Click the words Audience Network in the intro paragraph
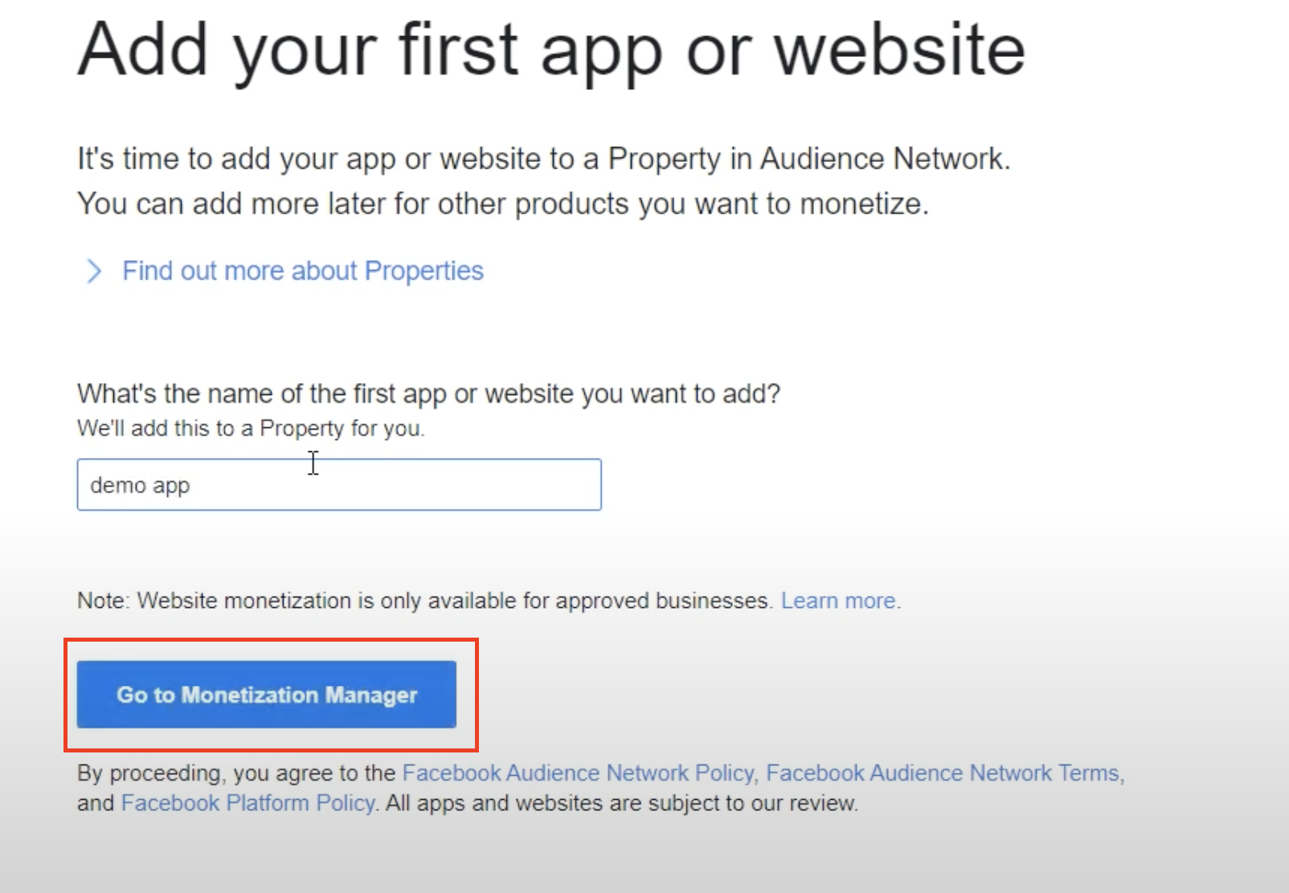 point(882,159)
